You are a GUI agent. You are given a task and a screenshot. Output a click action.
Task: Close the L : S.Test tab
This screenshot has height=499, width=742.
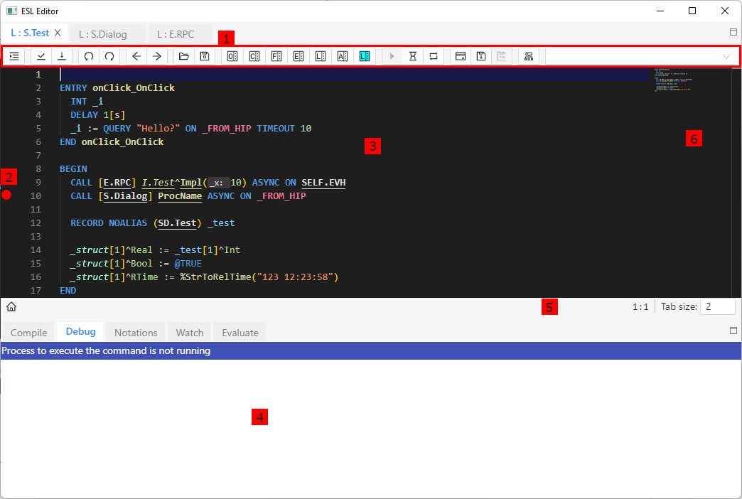click(58, 33)
